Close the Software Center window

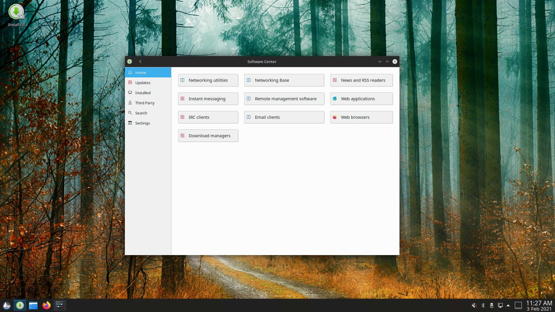[395, 62]
